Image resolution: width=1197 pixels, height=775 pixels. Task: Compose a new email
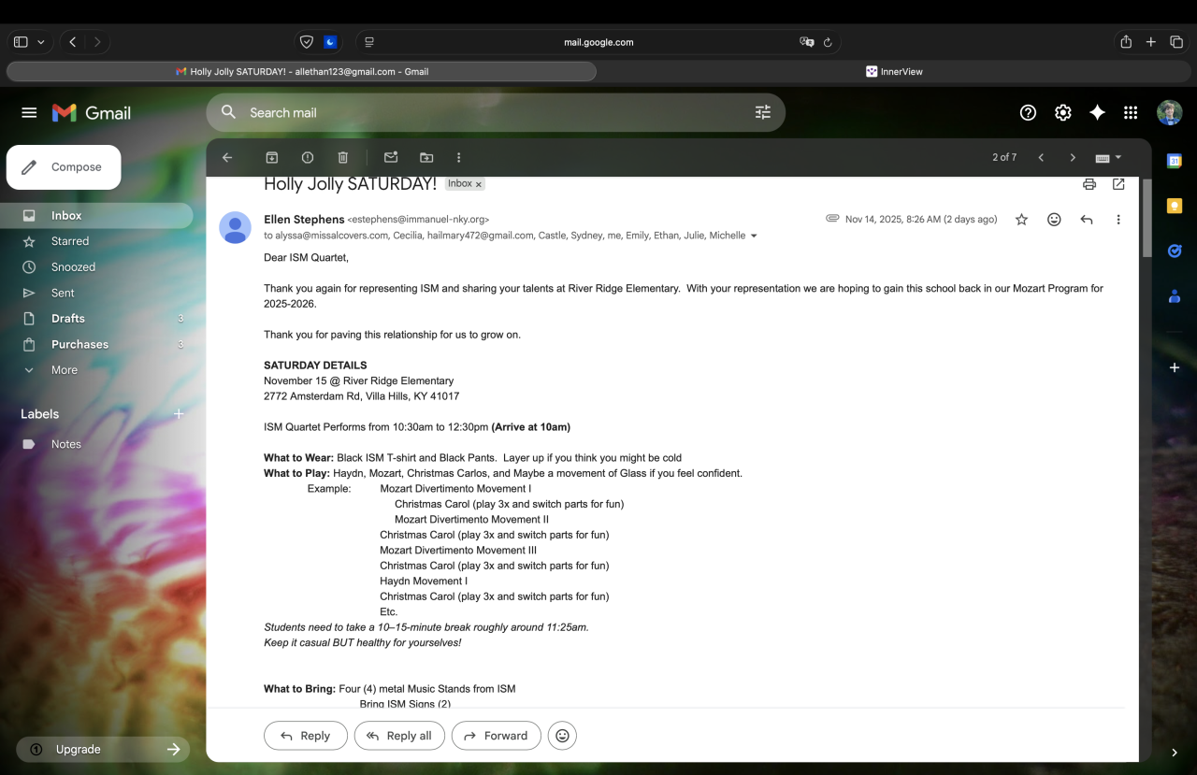[x=64, y=167]
